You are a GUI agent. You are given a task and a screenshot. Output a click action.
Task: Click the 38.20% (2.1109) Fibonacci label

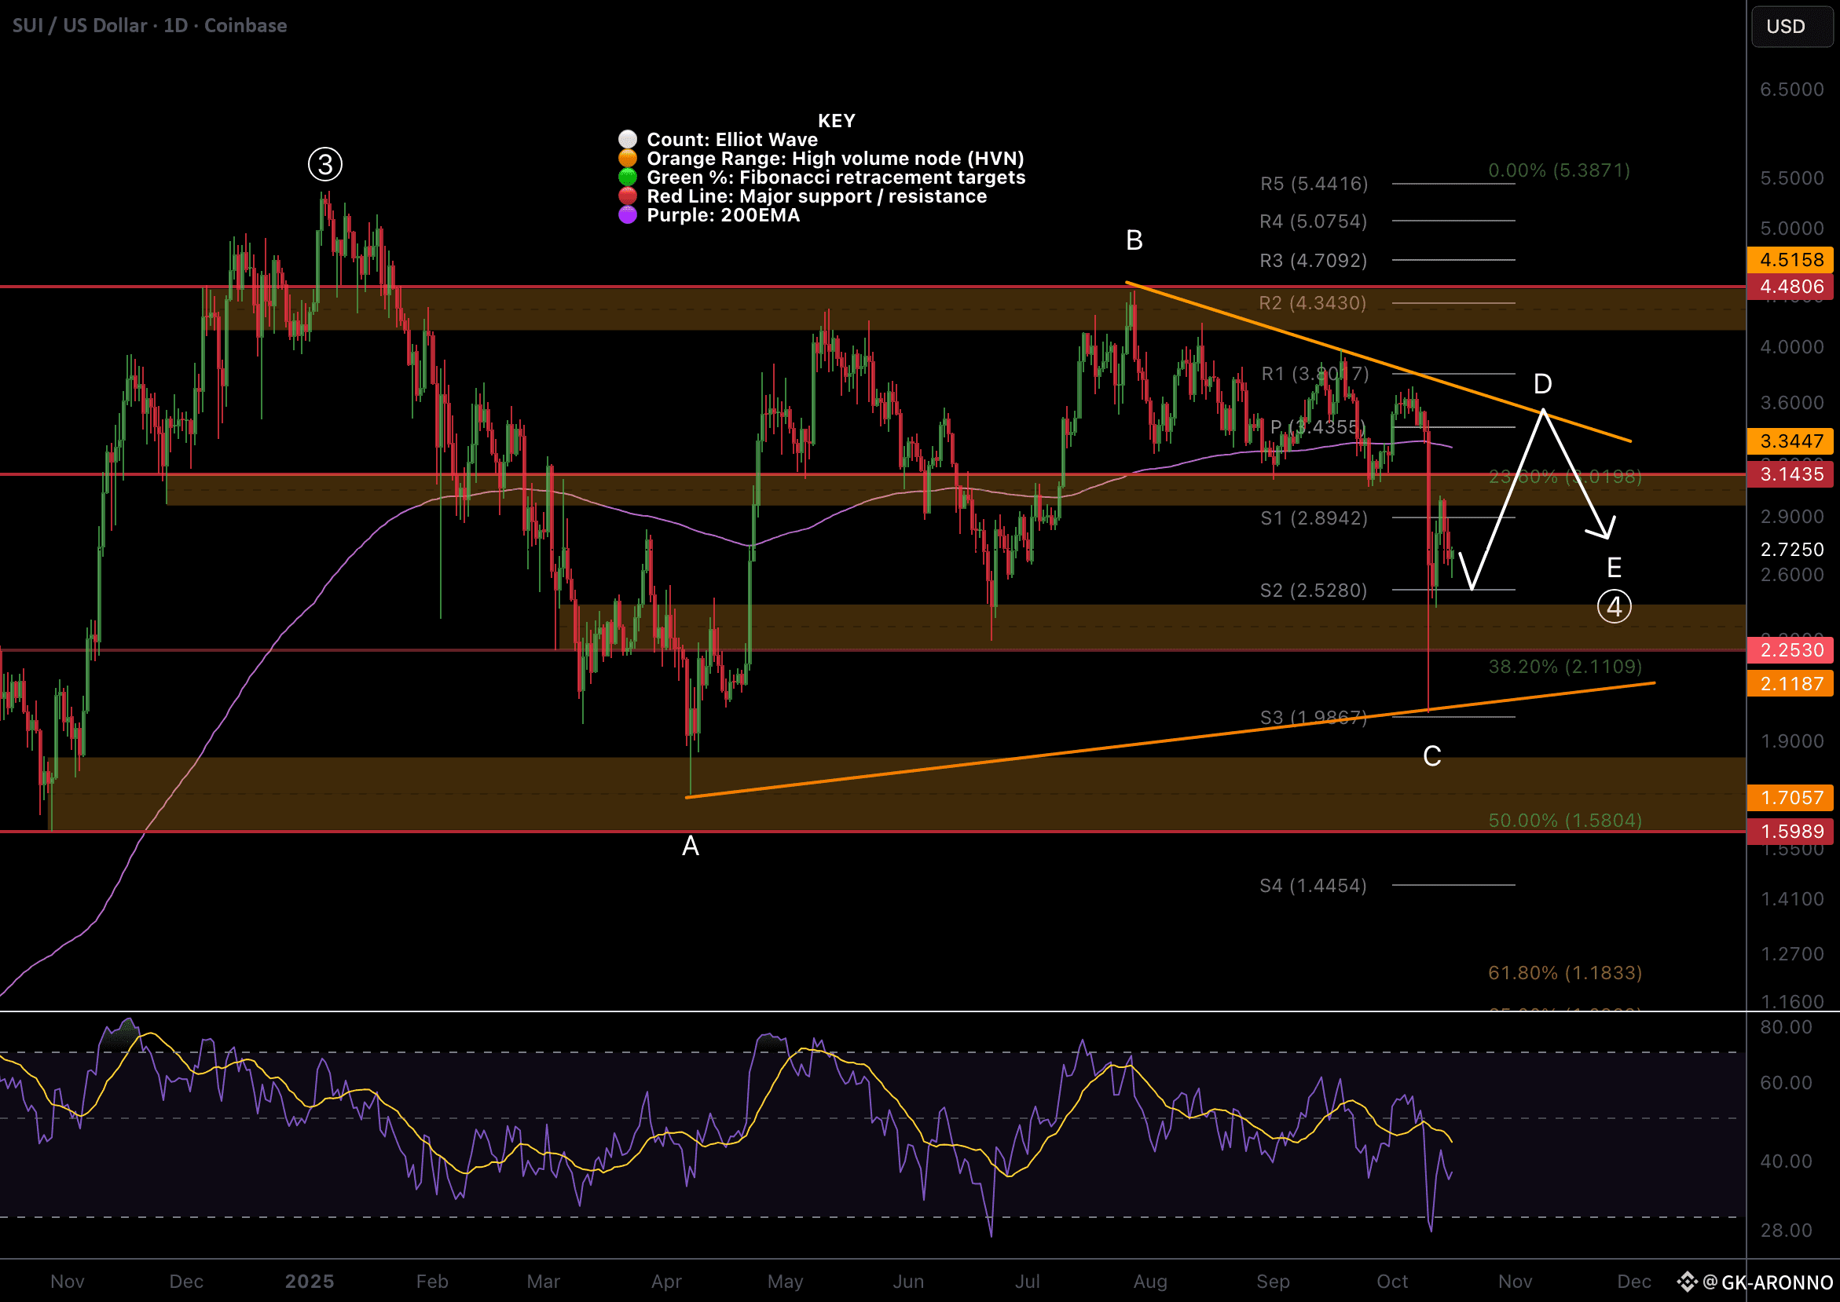click(1564, 666)
